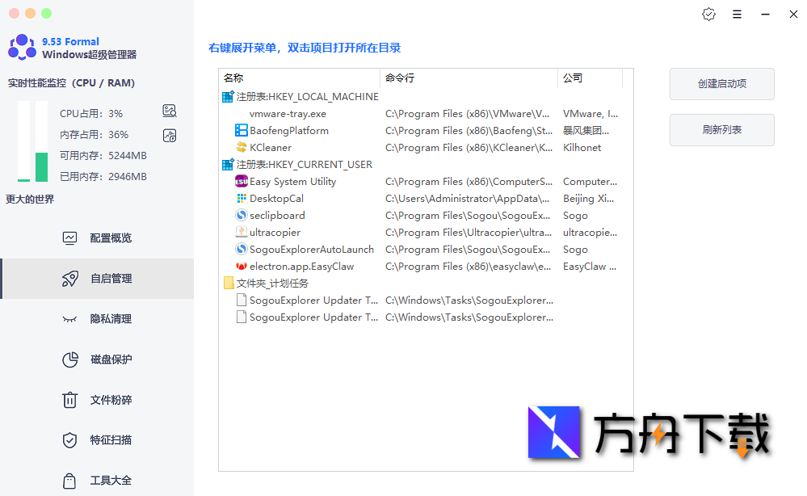The height and width of the screenshot is (496, 807).
Task: Open 工具大全 toolbox icon
Action: (x=70, y=480)
